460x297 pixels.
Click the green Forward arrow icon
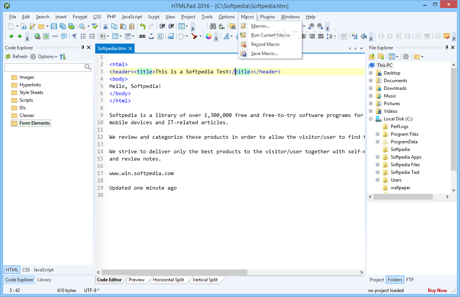click(20, 36)
